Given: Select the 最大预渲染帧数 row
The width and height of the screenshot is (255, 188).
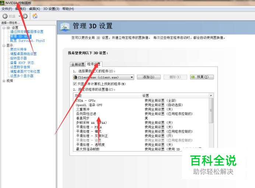Looking at the screenshot, I should tap(141, 149).
